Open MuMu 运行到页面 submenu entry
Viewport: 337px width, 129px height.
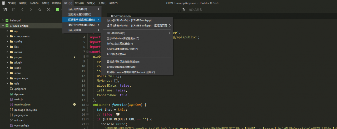(137, 25)
